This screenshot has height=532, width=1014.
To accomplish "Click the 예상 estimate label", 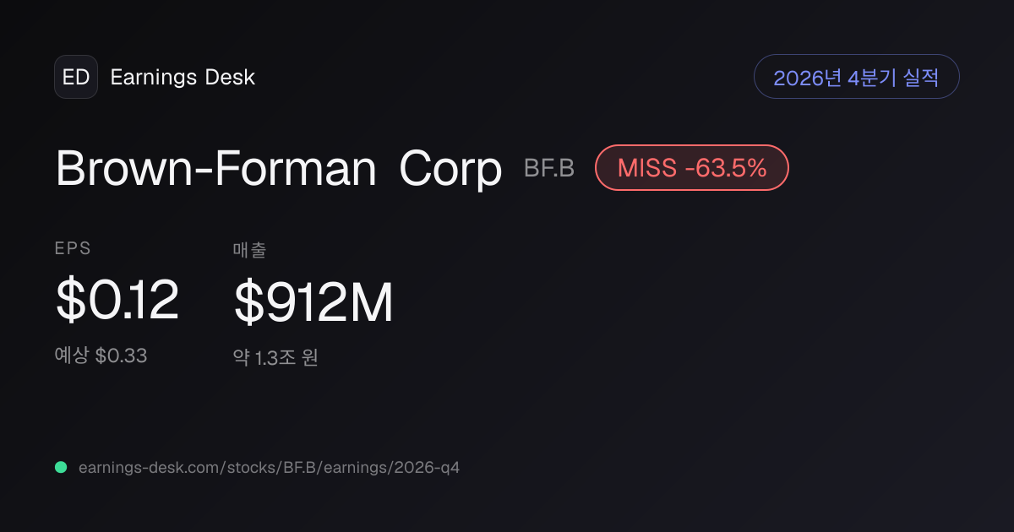I will tap(72, 356).
